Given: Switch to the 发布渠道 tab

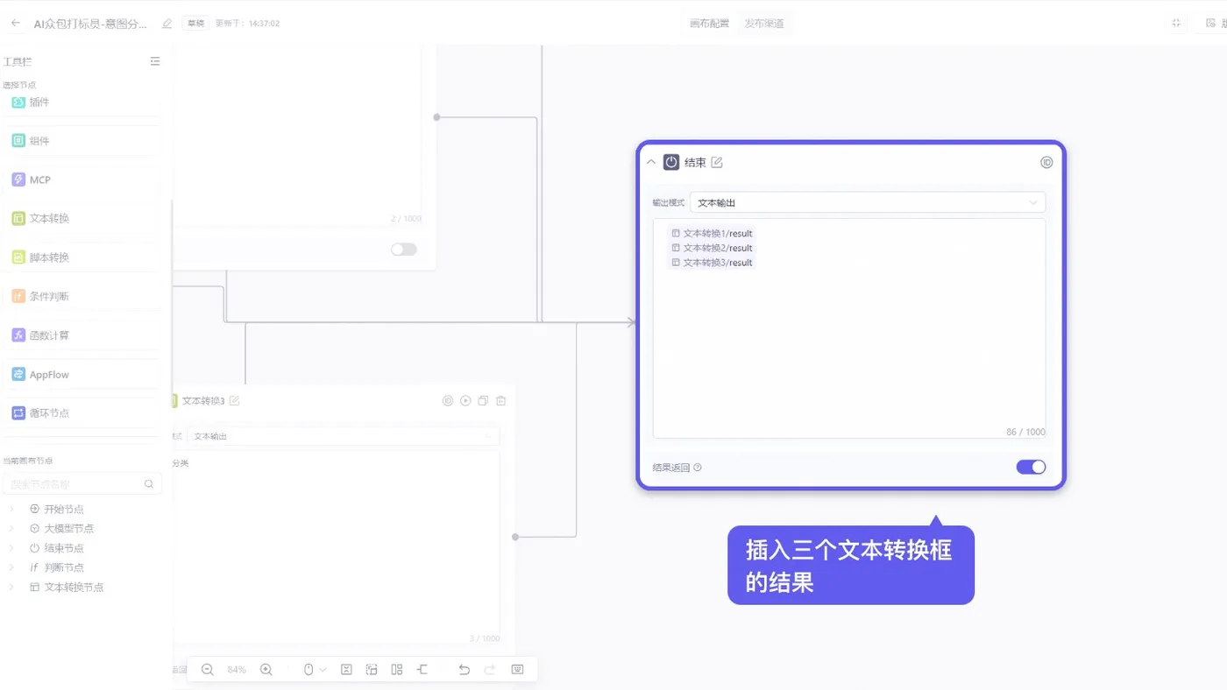Looking at the screenshot, I should 764,24.
